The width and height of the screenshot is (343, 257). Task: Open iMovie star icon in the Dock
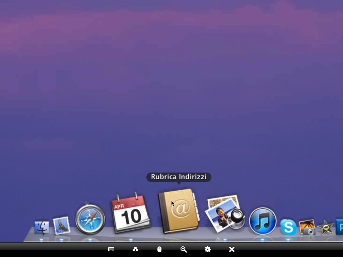(x=326, y=227)
